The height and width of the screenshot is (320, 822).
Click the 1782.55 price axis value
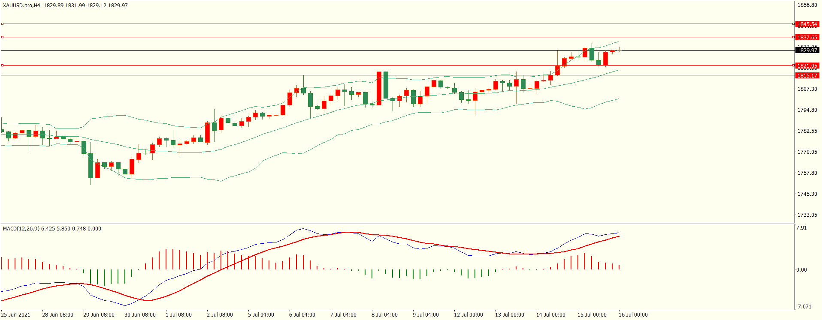(807, 131)
